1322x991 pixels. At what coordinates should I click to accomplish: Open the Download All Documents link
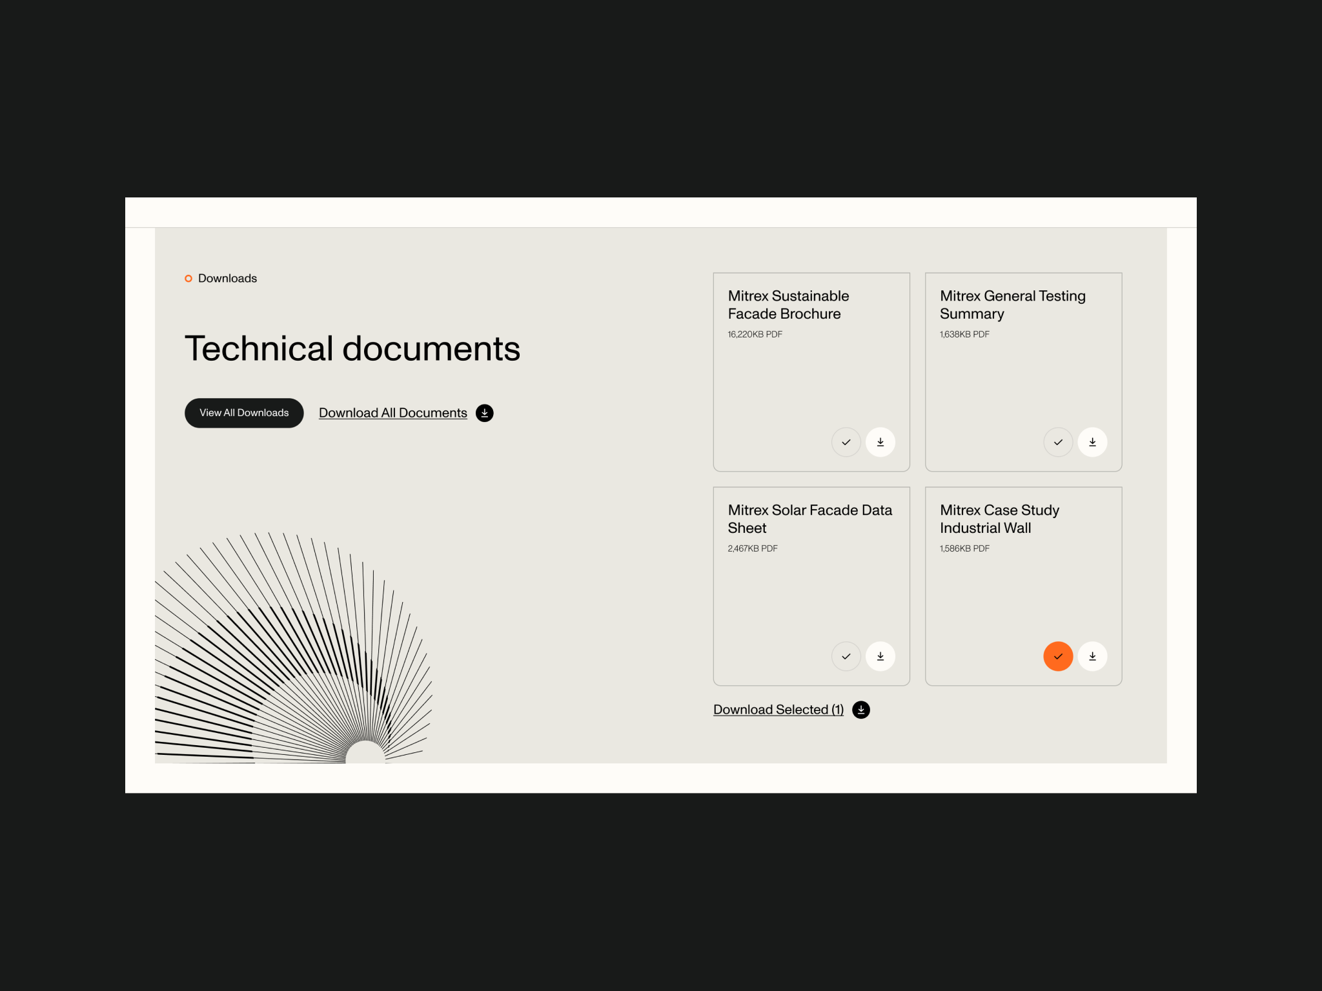392,413
